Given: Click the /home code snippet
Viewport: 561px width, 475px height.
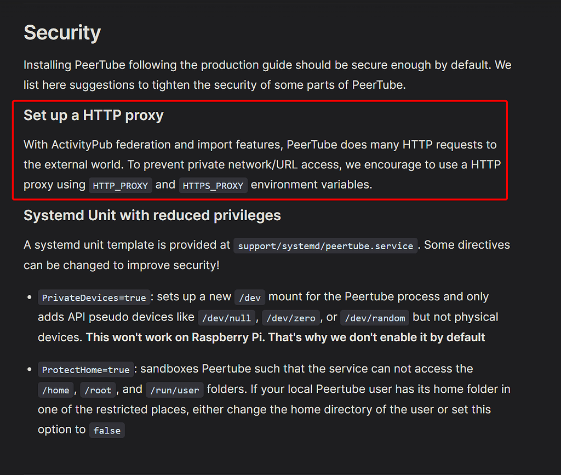Looking at the screenshot, I should click(55, 390).
